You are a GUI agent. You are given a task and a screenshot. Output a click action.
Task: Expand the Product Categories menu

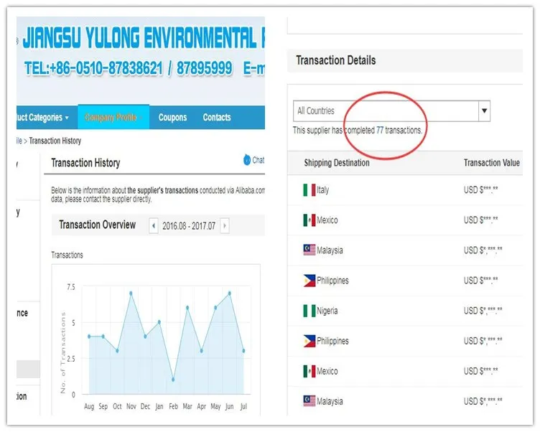45,118
